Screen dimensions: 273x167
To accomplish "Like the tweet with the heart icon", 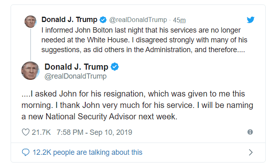I will pyautogui.click(x=25, y=132).
